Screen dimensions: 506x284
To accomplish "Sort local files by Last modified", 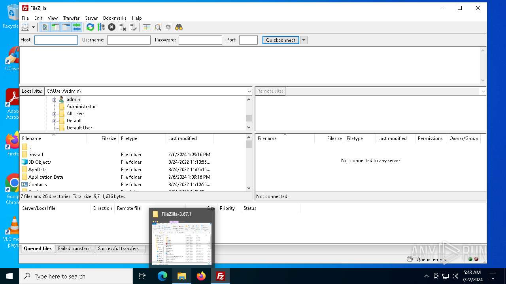I will [190, 138].
